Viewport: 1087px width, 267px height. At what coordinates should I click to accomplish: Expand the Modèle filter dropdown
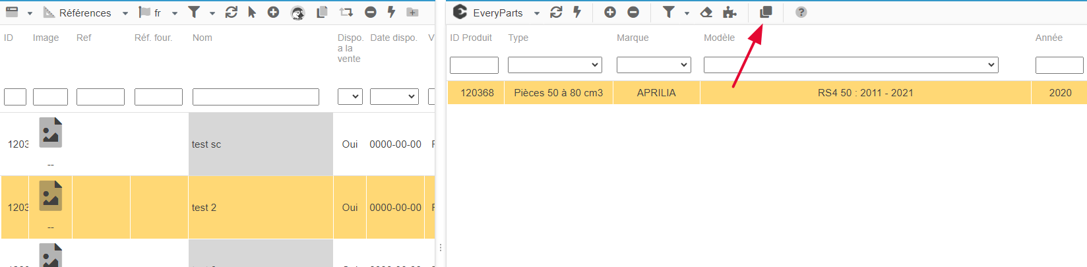(x=850, y=65)
